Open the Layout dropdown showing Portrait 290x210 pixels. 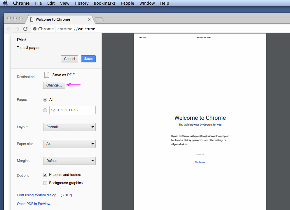[x=69, y=127]
